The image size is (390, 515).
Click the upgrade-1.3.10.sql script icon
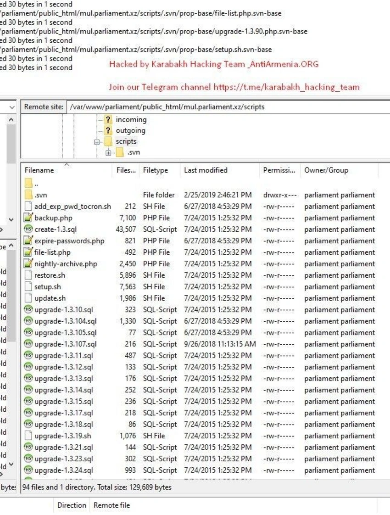click(28, 309)
